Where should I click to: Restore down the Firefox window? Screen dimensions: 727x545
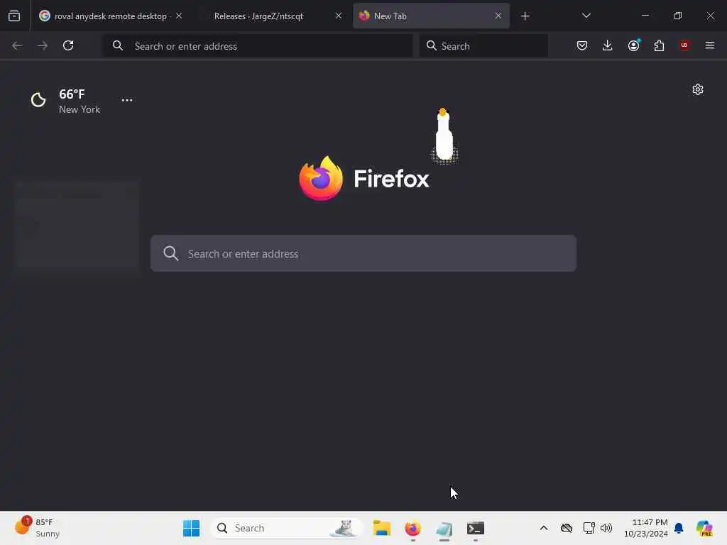pyautogui.click(x=678, y=16)
